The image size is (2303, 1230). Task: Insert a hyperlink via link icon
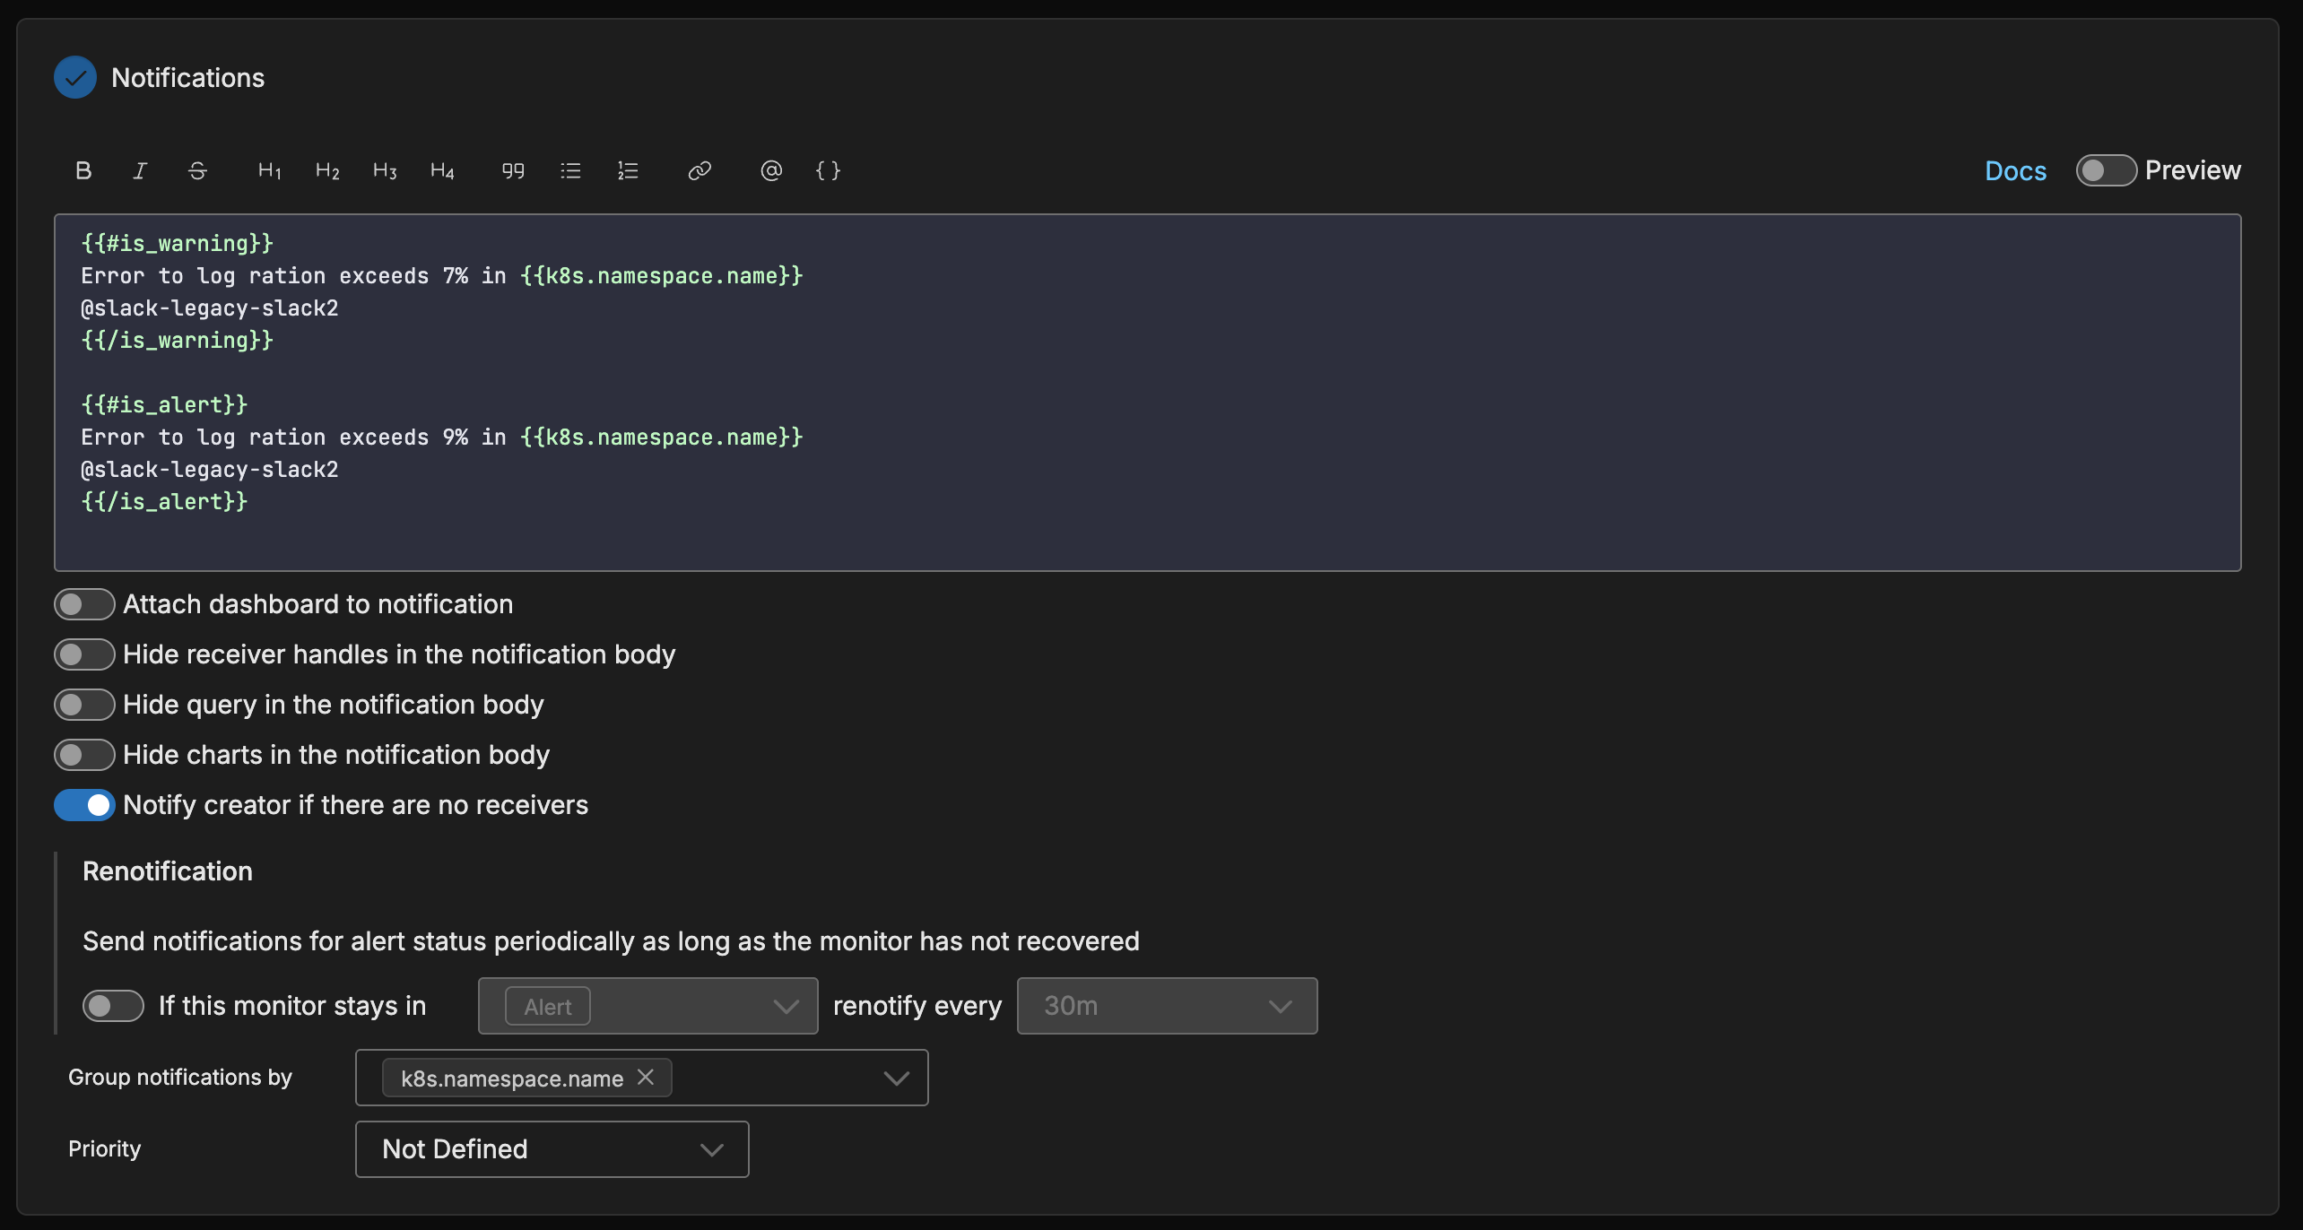click(700, 170)
